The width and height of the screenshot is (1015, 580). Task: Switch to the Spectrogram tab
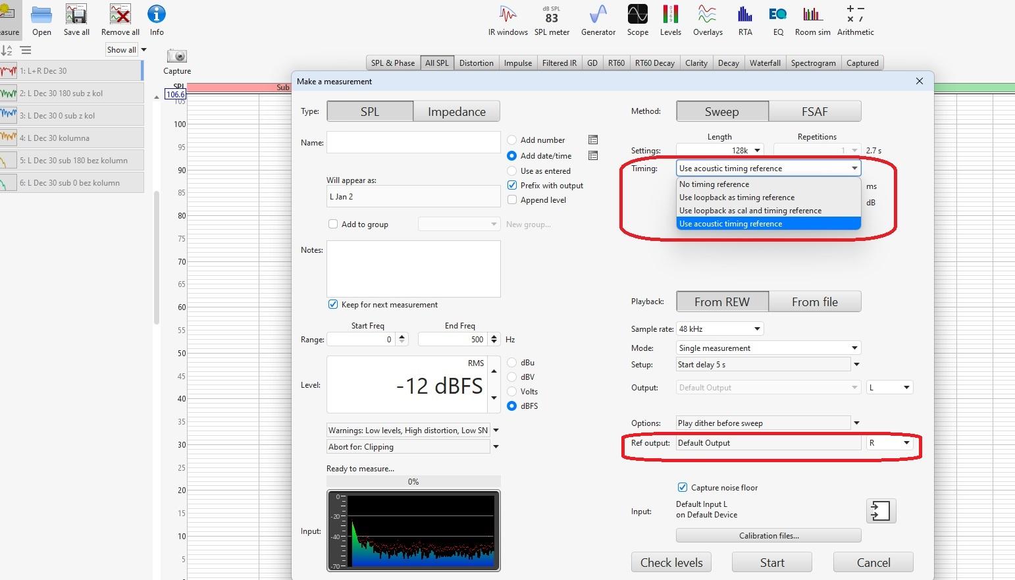813,63
